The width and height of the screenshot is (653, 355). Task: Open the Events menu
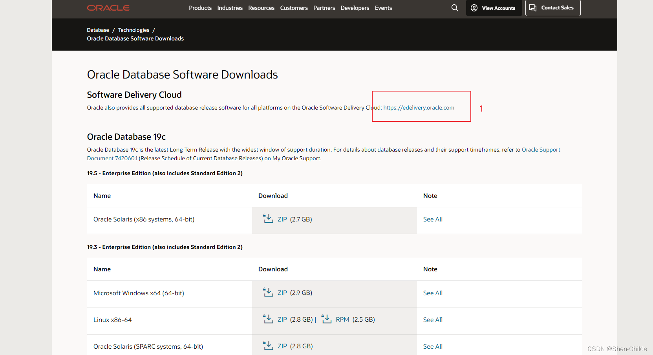point(383,8)
